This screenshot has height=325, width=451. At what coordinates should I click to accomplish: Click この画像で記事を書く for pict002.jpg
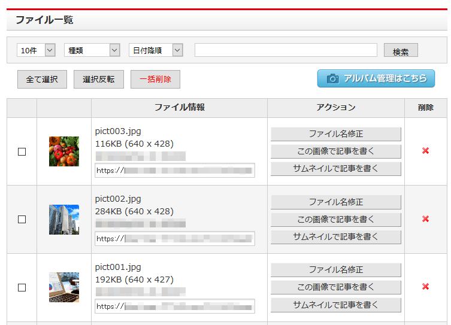[x=335, y=220]
